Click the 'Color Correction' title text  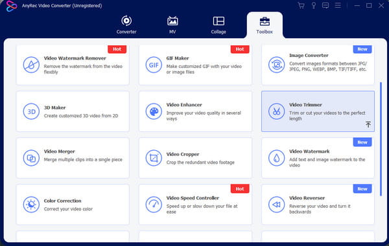pyautogui.click(x=62, y=201)
